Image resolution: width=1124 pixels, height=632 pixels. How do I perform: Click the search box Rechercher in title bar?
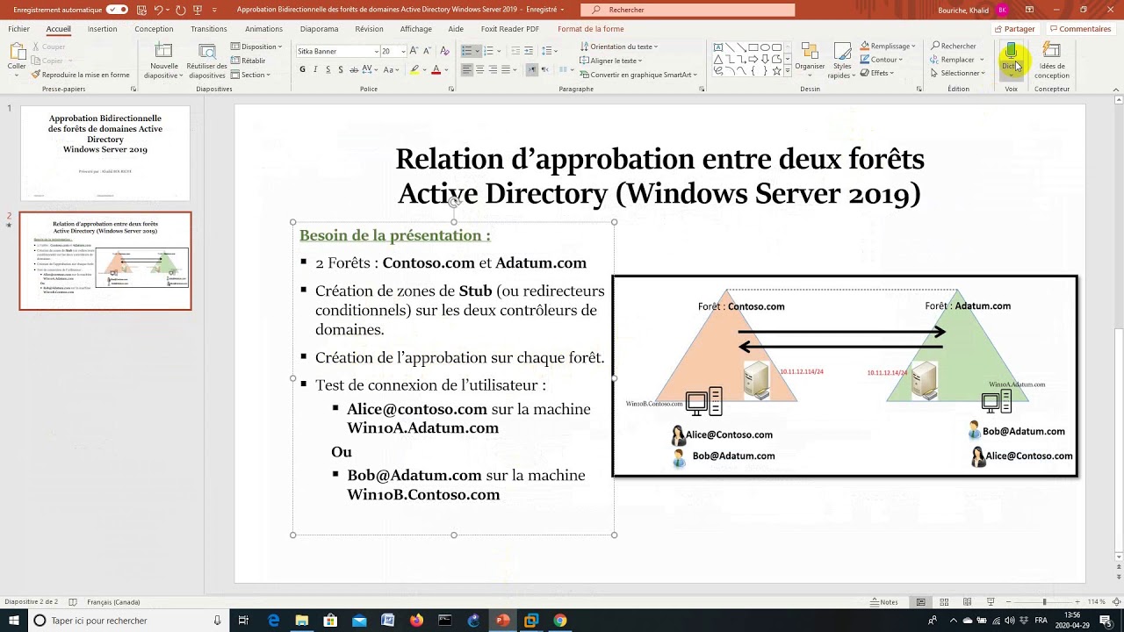[688, 10]
